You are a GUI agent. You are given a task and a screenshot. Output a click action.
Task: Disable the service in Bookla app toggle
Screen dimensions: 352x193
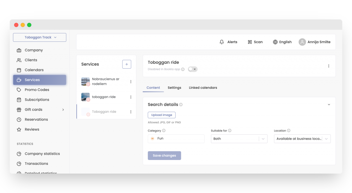[x=192, y=69]
